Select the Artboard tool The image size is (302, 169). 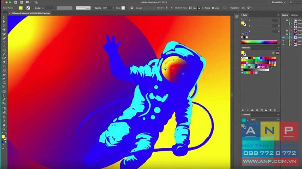point(4,117)
